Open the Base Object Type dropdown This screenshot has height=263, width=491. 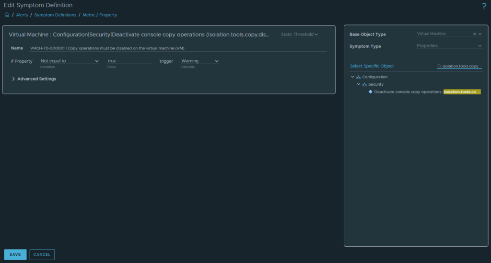click(479, 34)
